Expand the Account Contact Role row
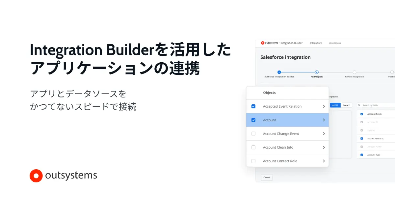 pos(323,161)
